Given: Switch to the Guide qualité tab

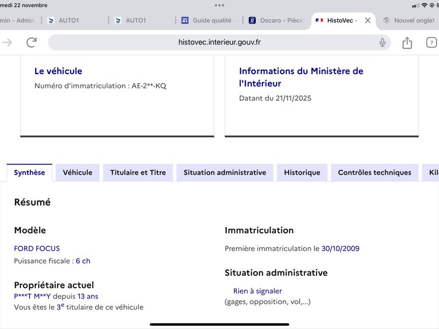Looking at the screenshot, I should [209, 20].
